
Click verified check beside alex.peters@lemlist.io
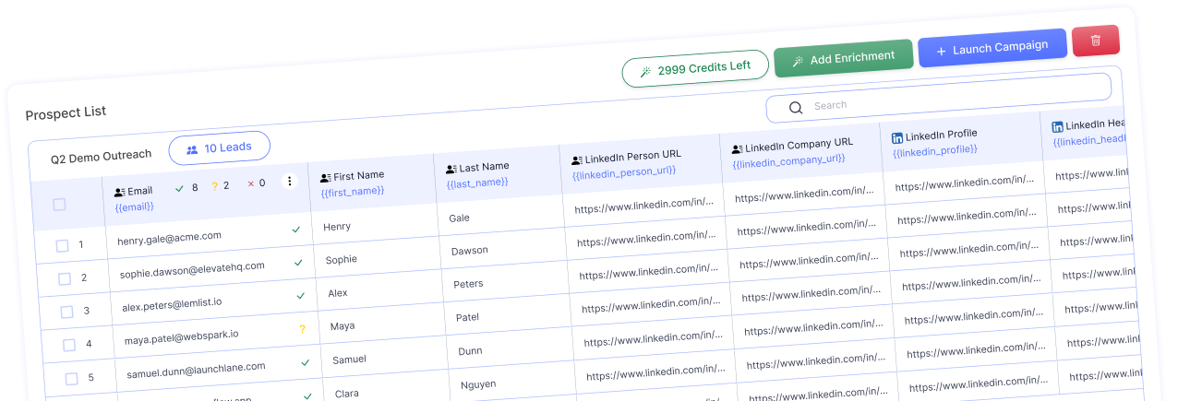(x=300, y=296)
